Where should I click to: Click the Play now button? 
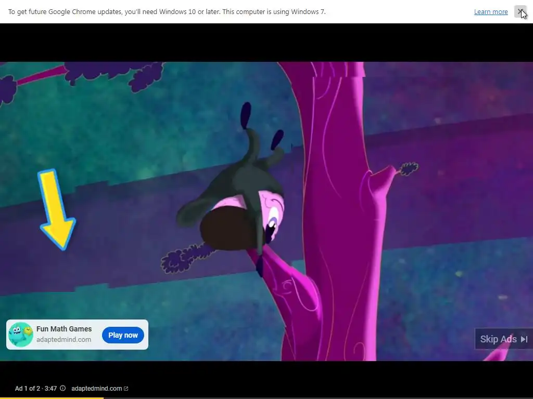123,335
